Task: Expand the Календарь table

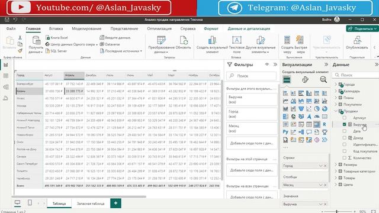Action: 336,91
